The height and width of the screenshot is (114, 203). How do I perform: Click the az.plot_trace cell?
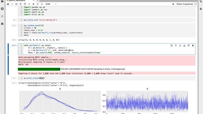coord(107,78)
